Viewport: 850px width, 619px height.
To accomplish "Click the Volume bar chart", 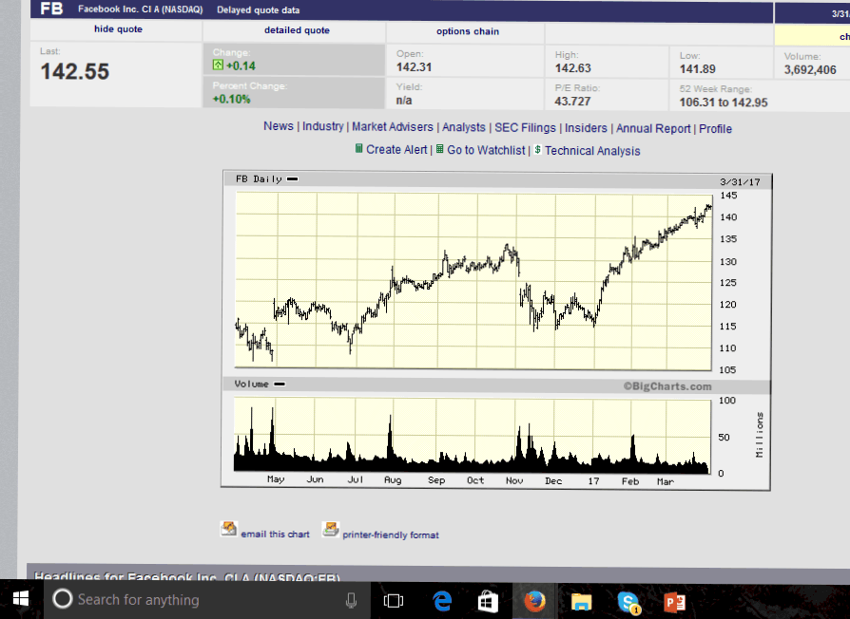I will [473, 436].
